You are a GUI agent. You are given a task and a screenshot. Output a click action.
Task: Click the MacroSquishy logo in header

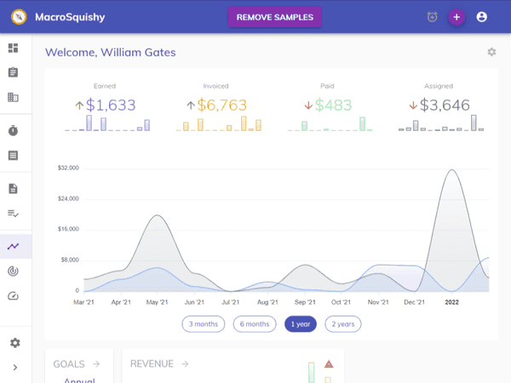[18, 17]
